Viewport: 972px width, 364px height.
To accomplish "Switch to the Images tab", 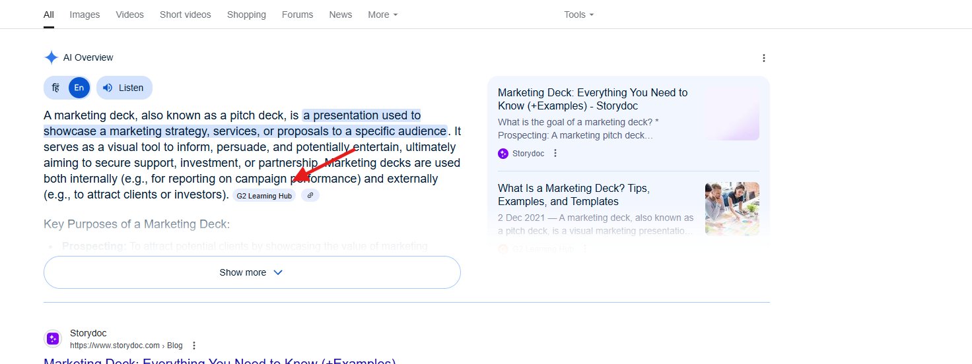I will click(85, 15).
